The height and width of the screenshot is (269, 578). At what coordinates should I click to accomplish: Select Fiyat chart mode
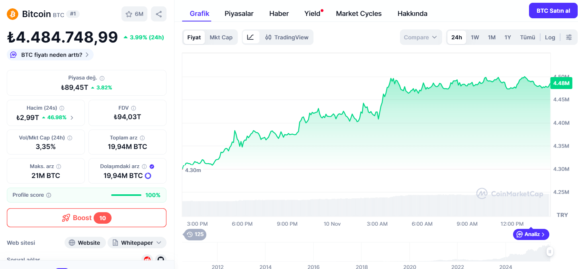[194, 37]
